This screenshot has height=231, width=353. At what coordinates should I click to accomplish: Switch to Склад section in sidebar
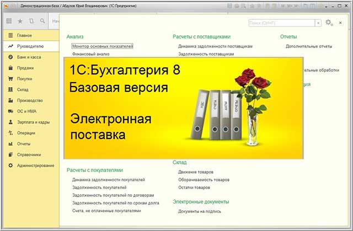click(x=31, y=89)
